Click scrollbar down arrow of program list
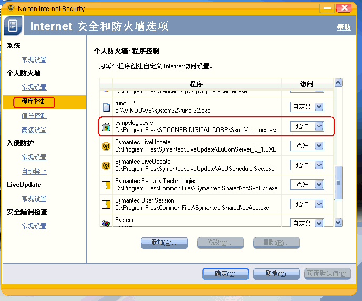Image resolution: width=362 pixels, height=301 pixels. click(338, 223)
